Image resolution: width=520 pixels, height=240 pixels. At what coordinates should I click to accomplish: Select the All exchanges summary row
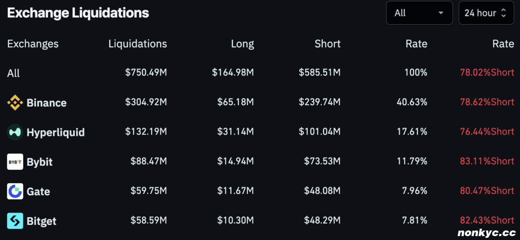(x=13, y=73)
